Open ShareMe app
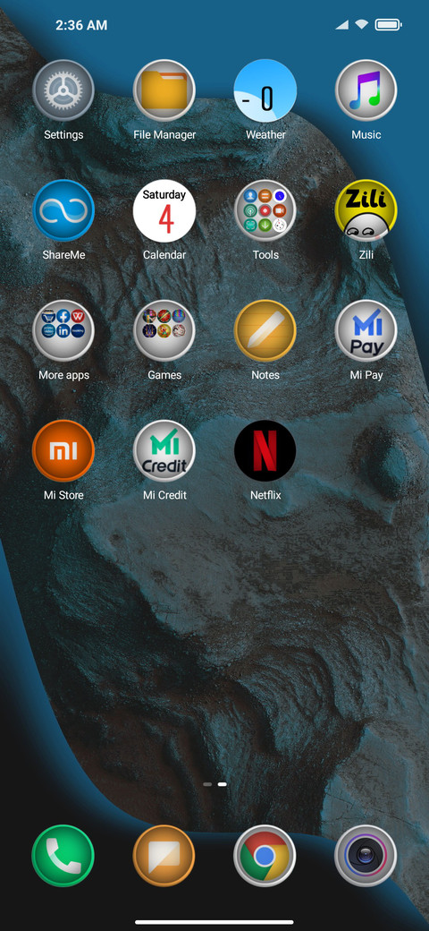Viewport: 429px width, 931px height. point(63,210)
